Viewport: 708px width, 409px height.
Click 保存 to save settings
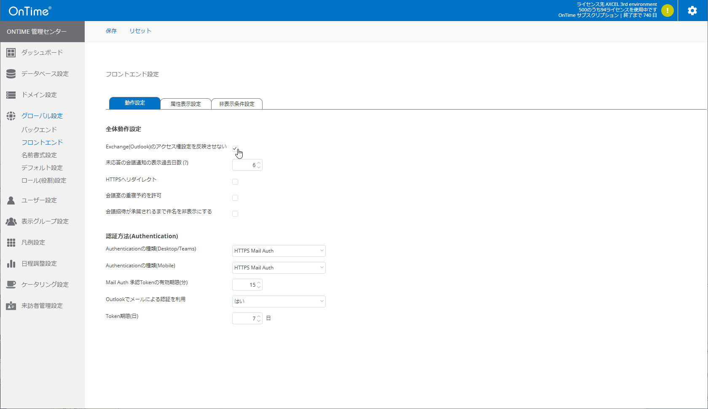[111, 31]
